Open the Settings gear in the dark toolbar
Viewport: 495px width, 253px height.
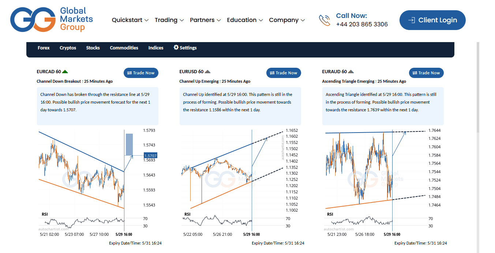pyautogui.click(x=176, y=48)
